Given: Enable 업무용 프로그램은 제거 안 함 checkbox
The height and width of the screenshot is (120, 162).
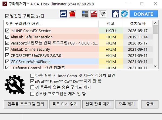Looking at the screenshot, I should [x=32, y=94].
